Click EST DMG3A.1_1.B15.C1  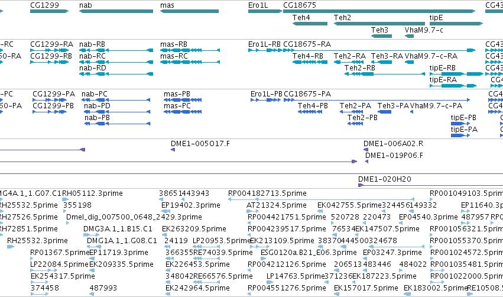(91, 235)
